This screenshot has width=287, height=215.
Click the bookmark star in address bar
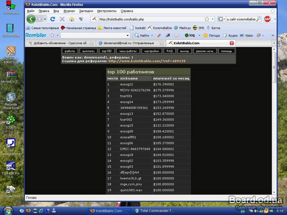[x=207, y=19]
